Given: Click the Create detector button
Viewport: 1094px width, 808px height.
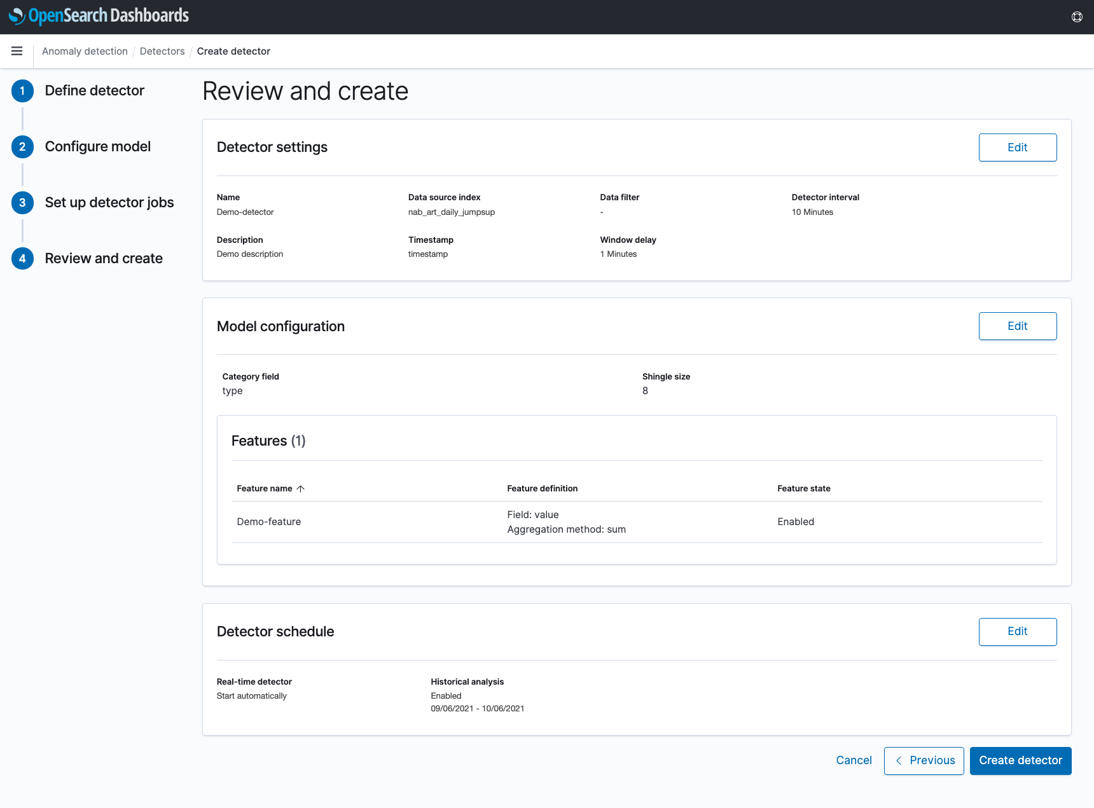Looking at the screenshot, I should click(x=1020, y=761).
